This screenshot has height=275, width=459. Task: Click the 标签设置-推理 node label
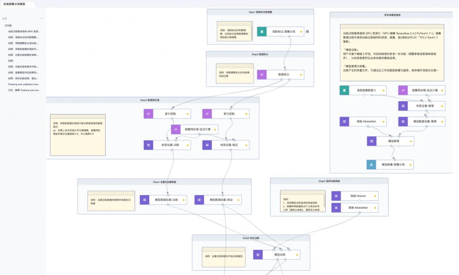point(424,106)
